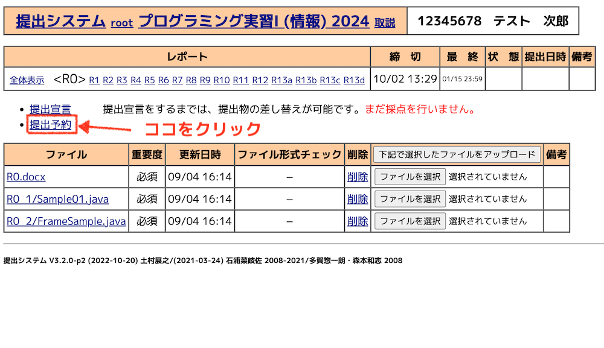Open the R0.docx file link

[26, 177]
